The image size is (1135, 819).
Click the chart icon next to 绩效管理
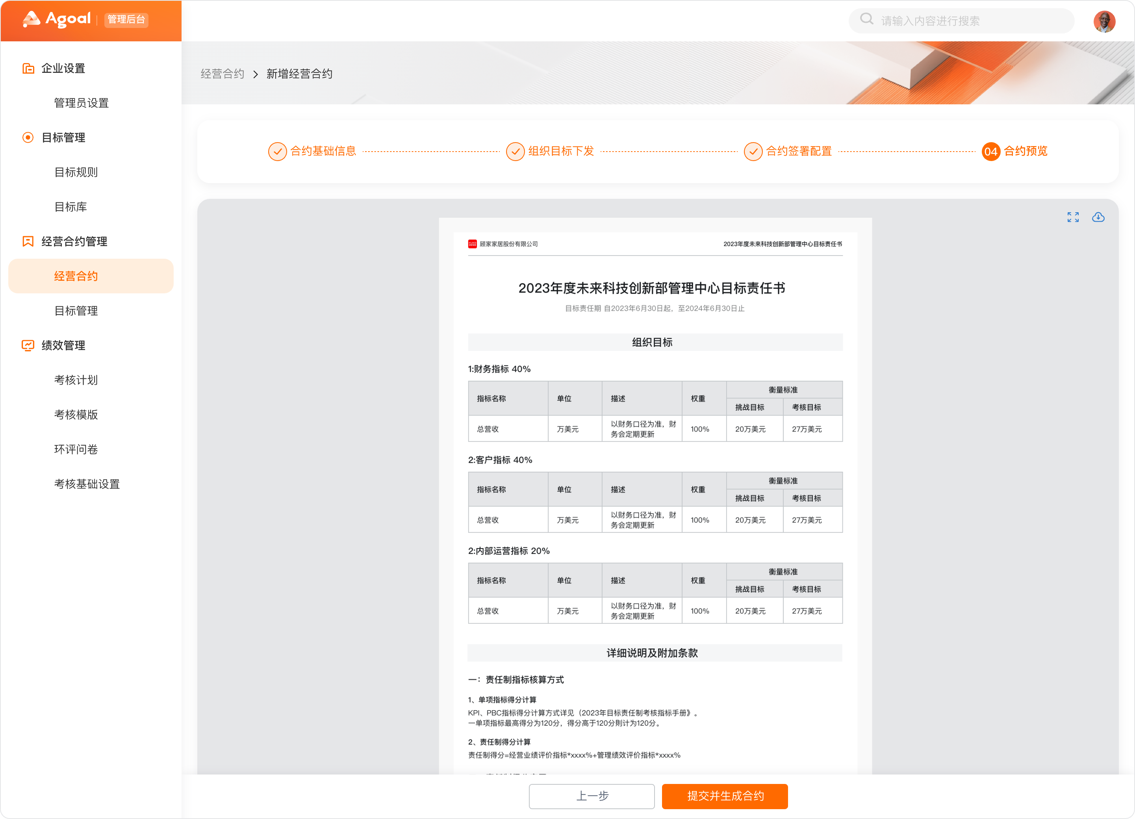(x=28, y=345)
